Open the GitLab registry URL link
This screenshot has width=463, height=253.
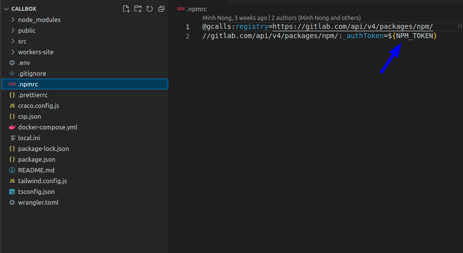353,26
